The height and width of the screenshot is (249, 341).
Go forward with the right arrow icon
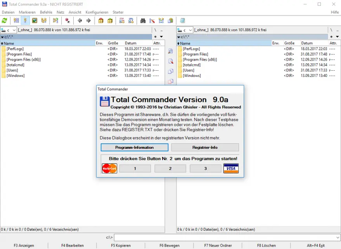[88, 21]
